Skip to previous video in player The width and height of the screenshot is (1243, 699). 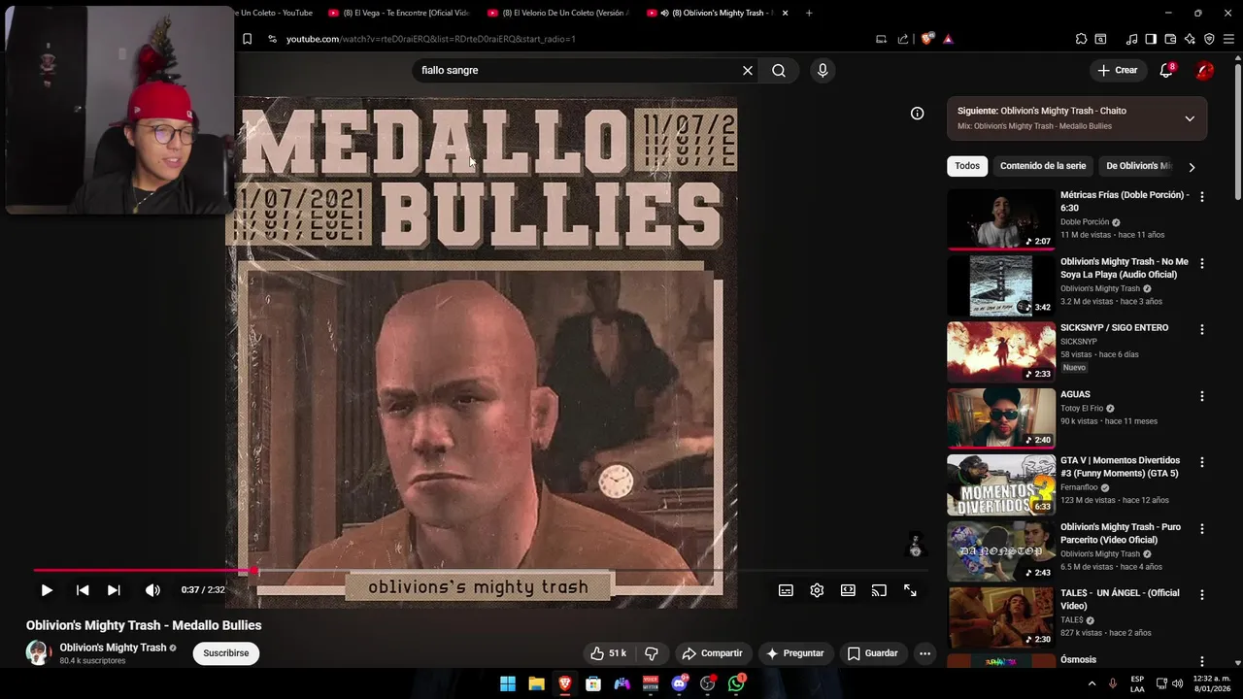83,590
